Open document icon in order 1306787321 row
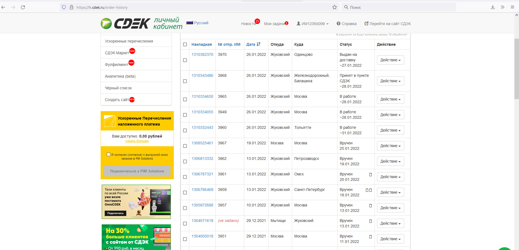 coord(370,175)
